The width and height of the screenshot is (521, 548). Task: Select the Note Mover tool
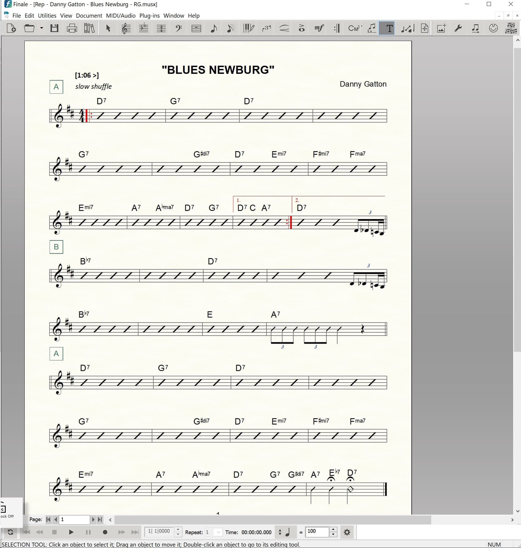coord(475,28)
